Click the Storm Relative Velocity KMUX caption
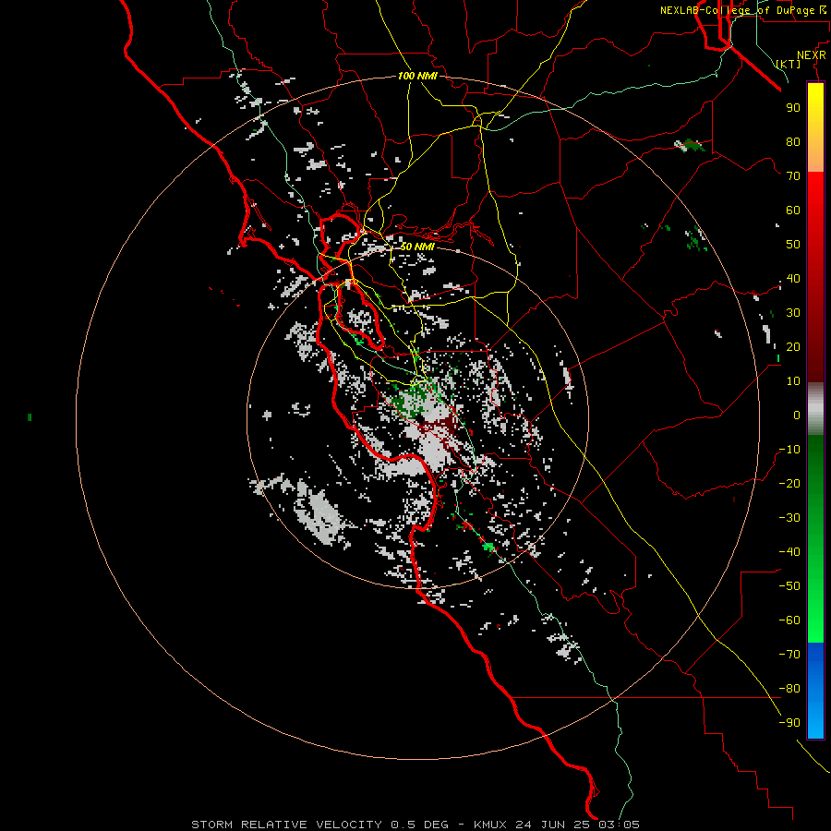Viewport: 831px width, 831px height. click(x=415, y=825)
